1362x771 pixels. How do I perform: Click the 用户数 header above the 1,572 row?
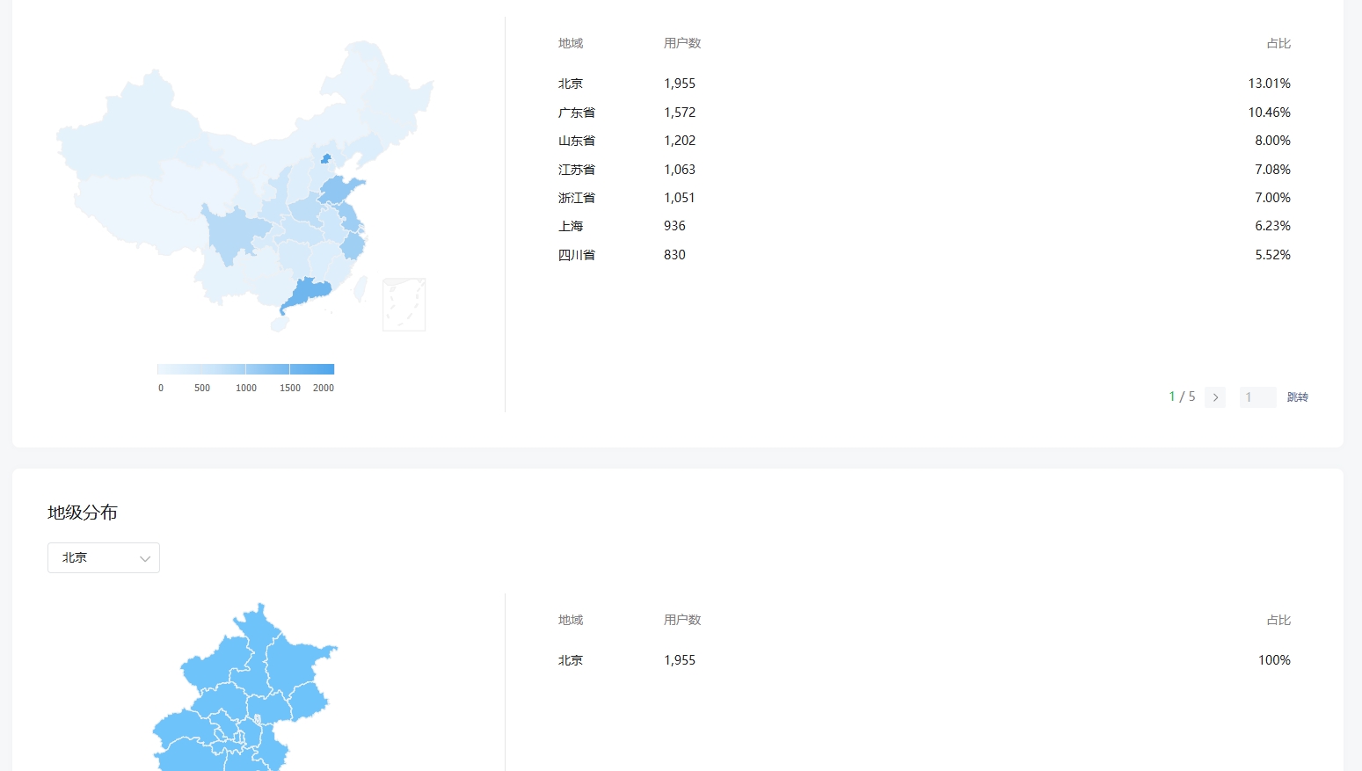point(682,43)
